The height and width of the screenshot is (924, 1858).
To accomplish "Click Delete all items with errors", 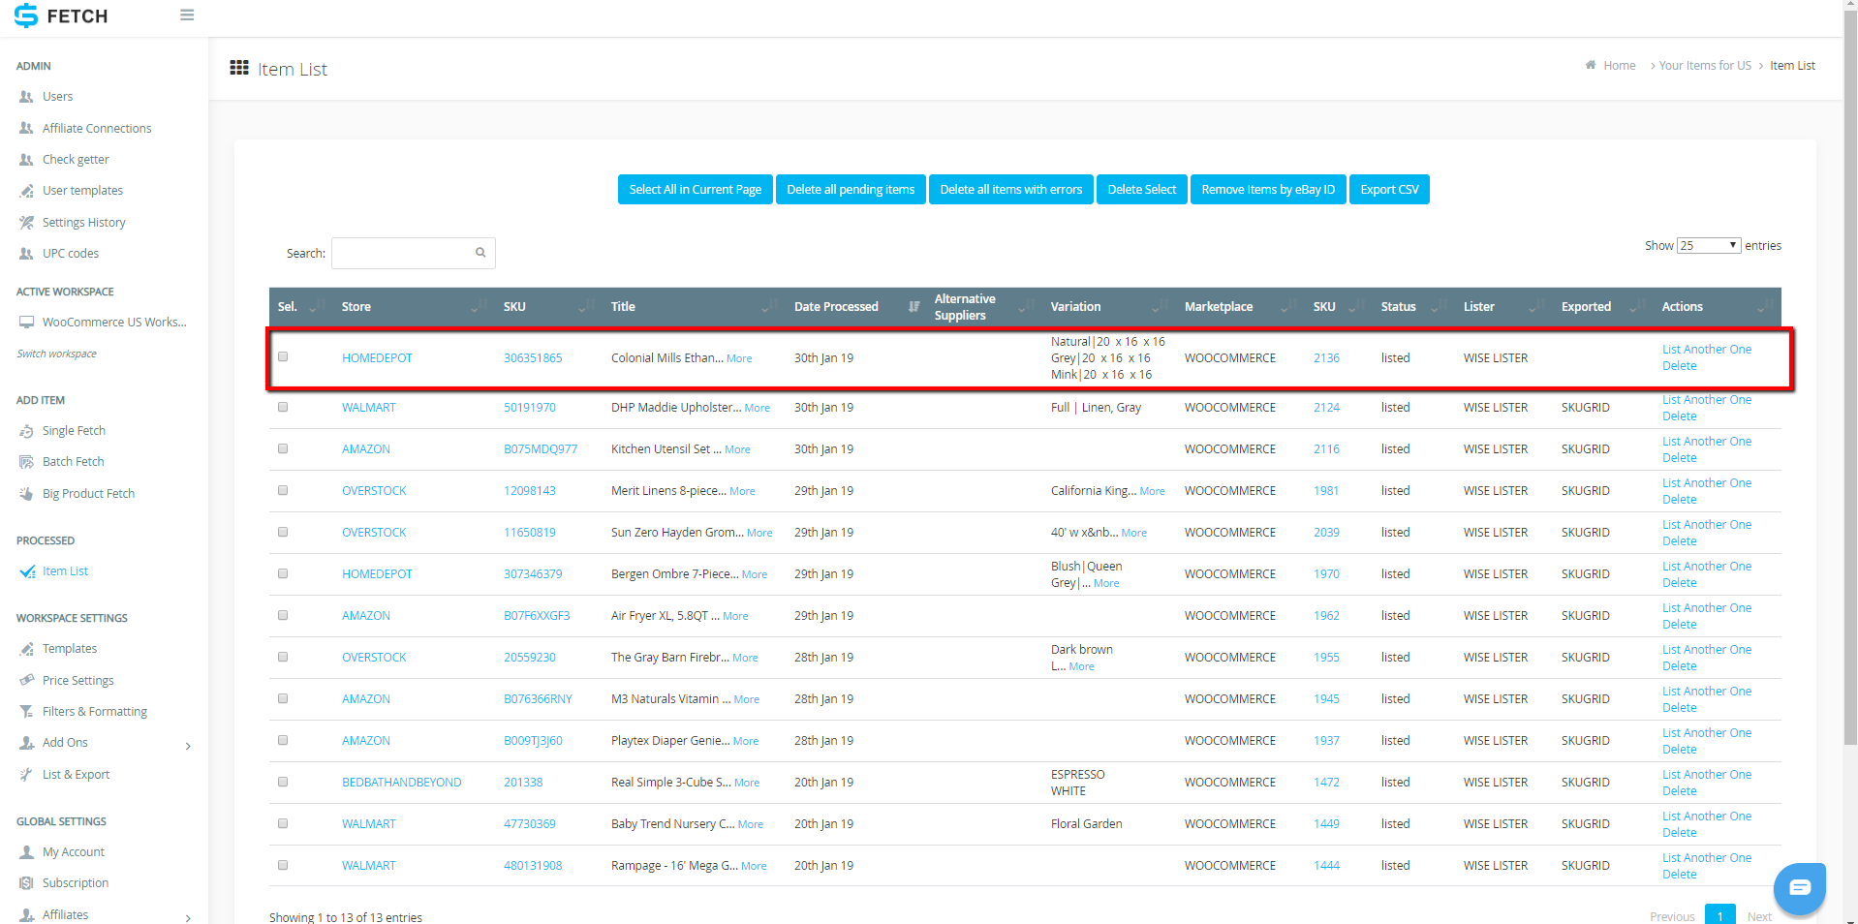I will tap(1010, 190).
